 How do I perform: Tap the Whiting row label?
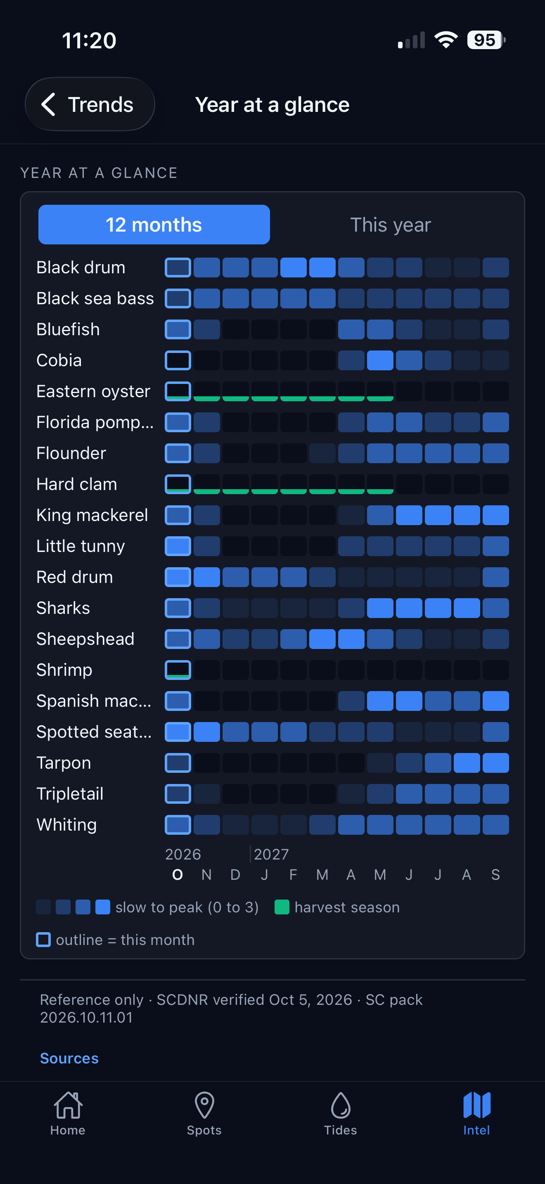click(x=66, y=824)
